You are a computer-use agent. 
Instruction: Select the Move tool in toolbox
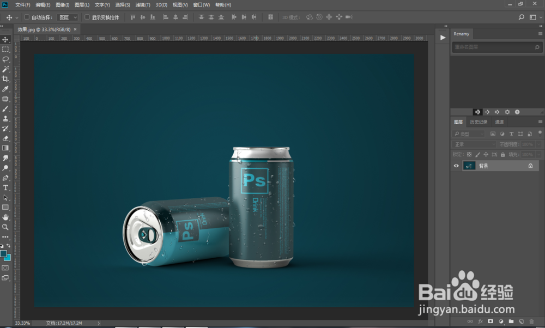tap(5, 40)
